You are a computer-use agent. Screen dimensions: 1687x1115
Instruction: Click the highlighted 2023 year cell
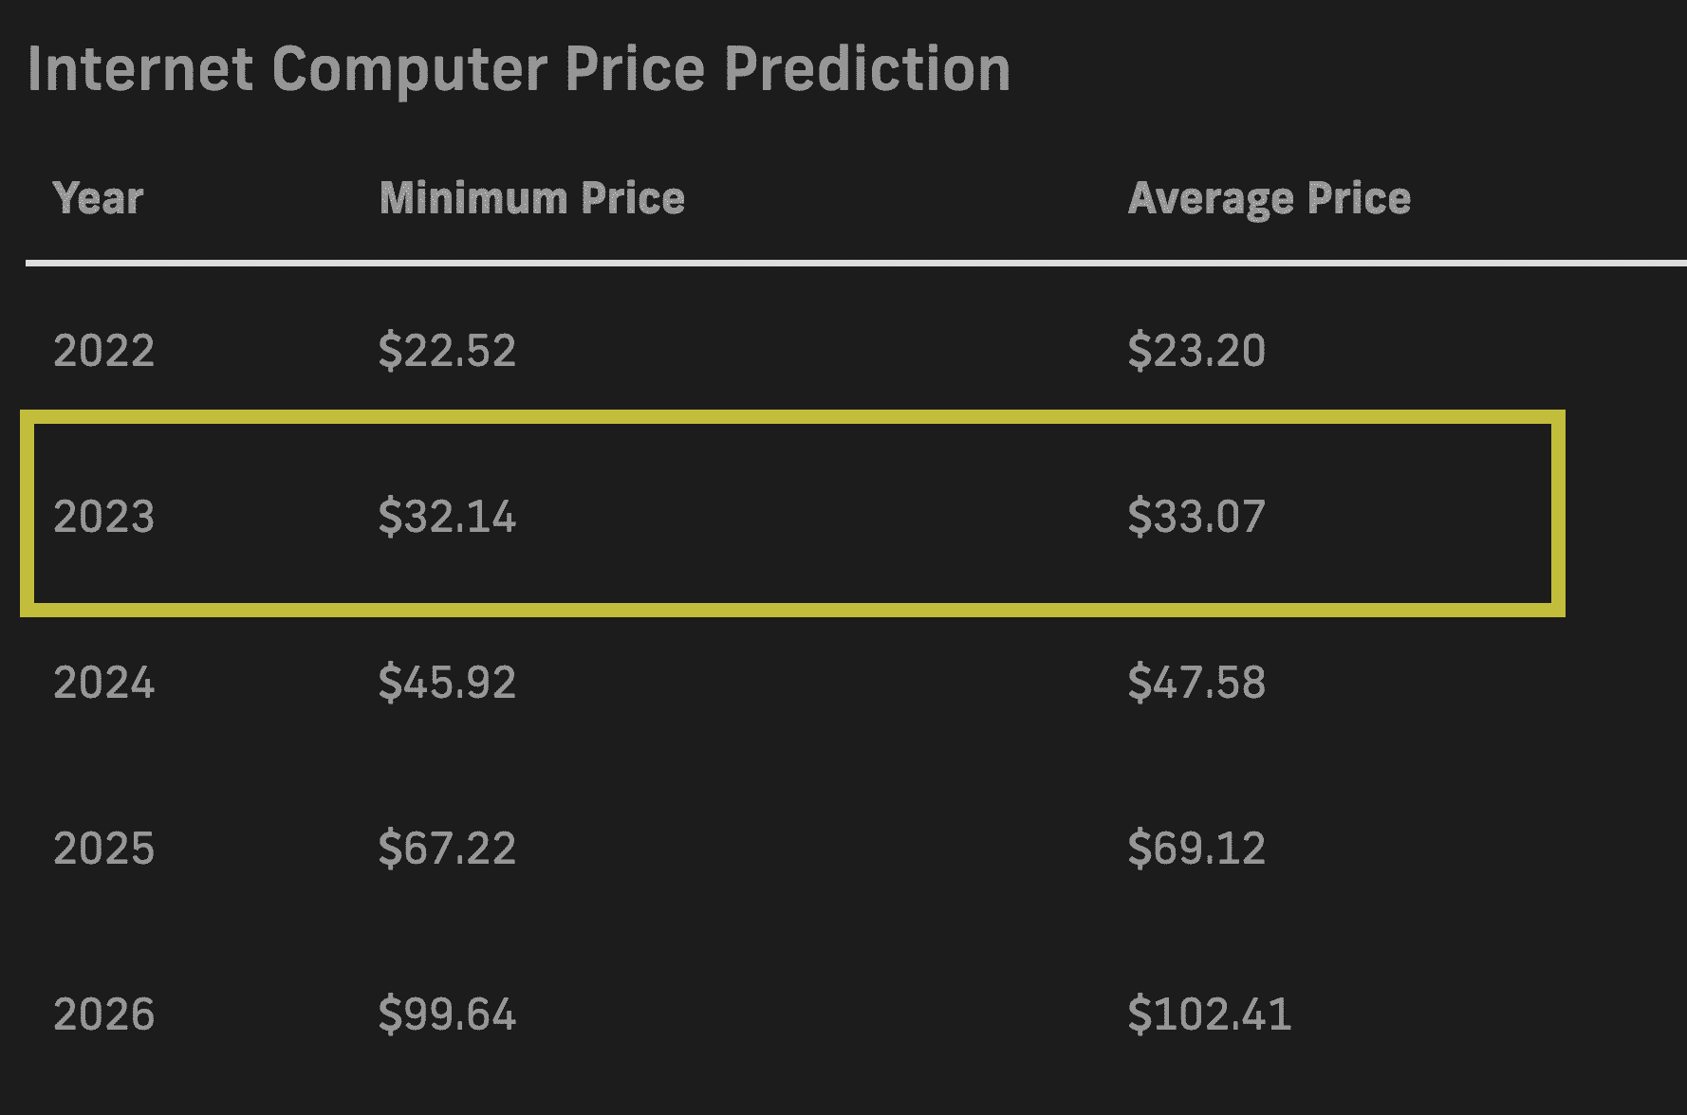click(x=103, y=517)
